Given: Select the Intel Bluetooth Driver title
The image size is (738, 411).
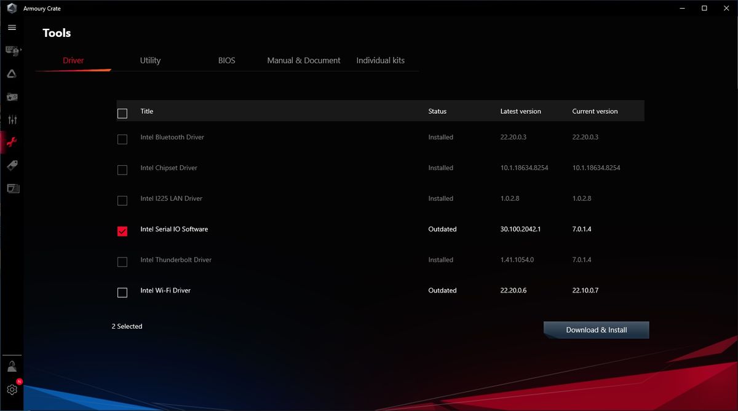Looking at the screenshot, I should coord(172,137).
